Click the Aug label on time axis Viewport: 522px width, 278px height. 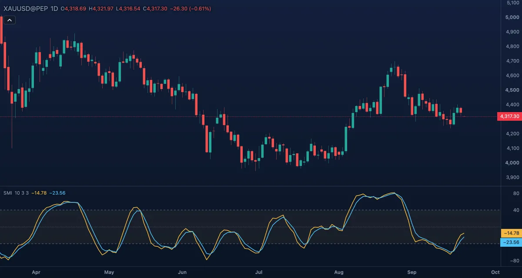pos(339,272)
